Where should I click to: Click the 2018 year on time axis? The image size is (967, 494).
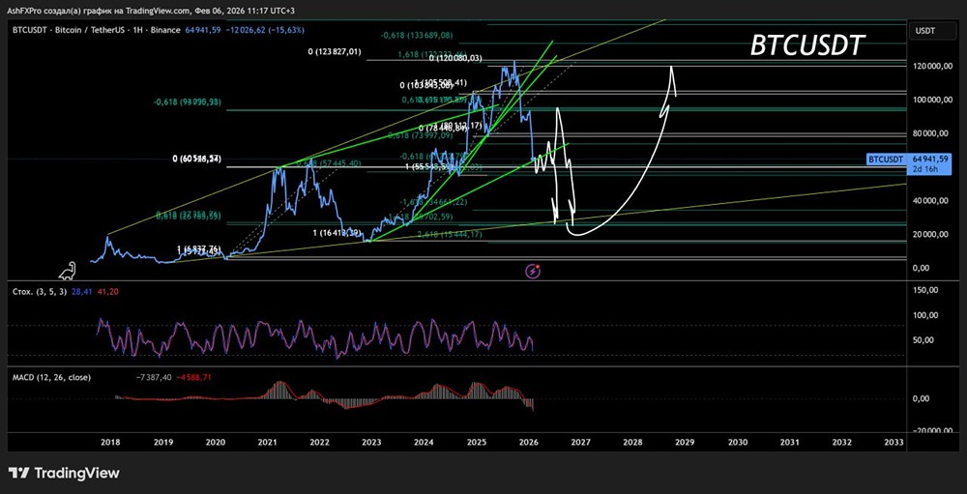click(x=110, y=442)
